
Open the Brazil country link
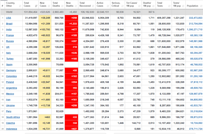pos(9,24)
